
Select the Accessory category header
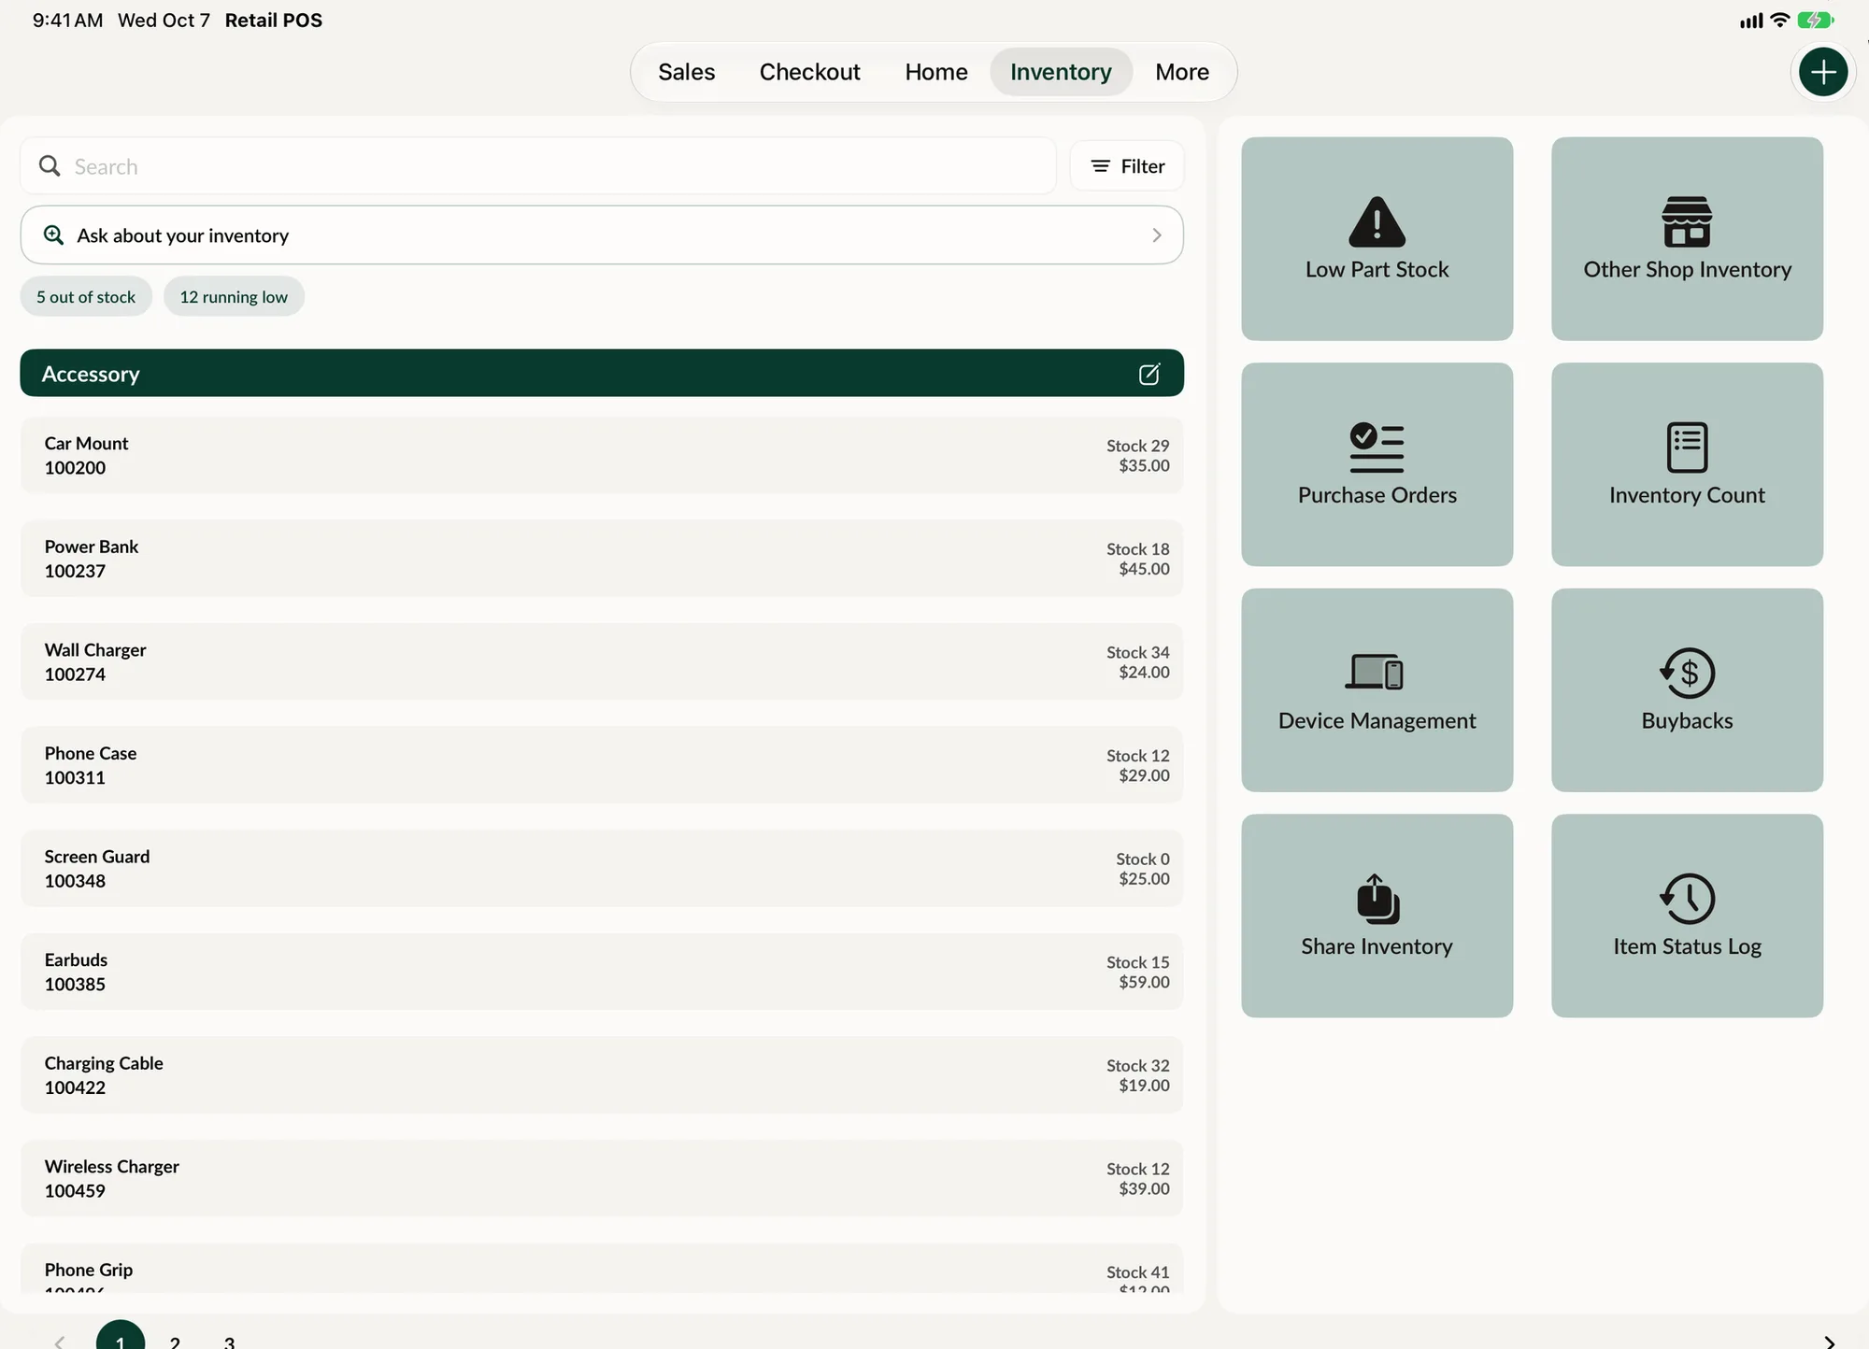tap(602, 373)
